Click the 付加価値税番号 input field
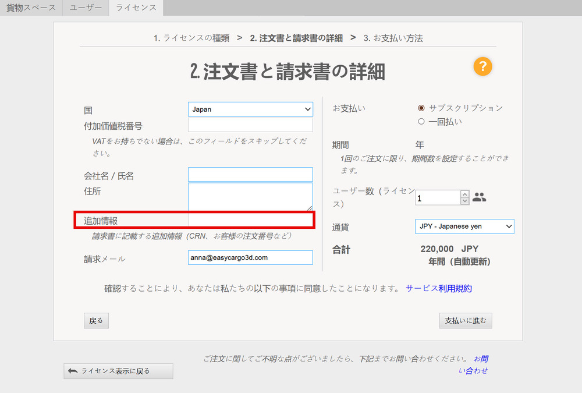The image size is (582, 393). coord(250,125)
